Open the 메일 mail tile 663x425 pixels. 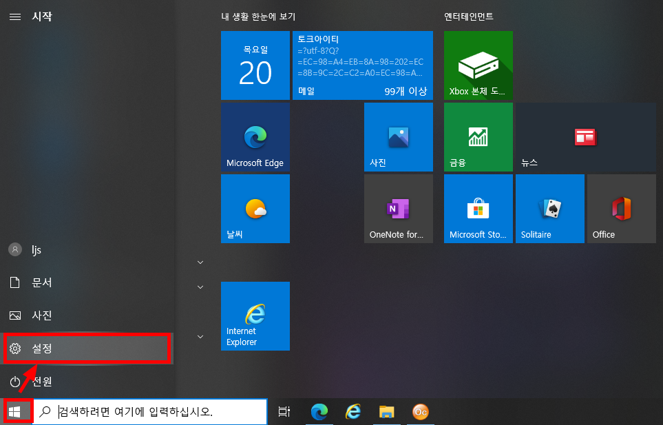[362, 65]
